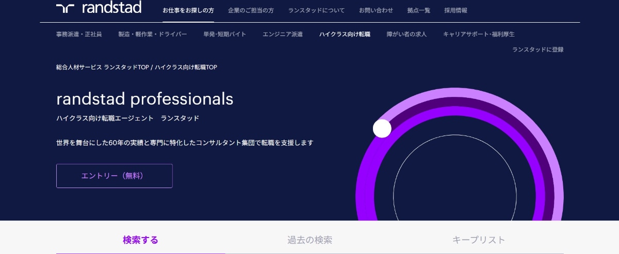Open キャリアサポート·福利厚生 link

pyautogui.click(x=479, y=35)
